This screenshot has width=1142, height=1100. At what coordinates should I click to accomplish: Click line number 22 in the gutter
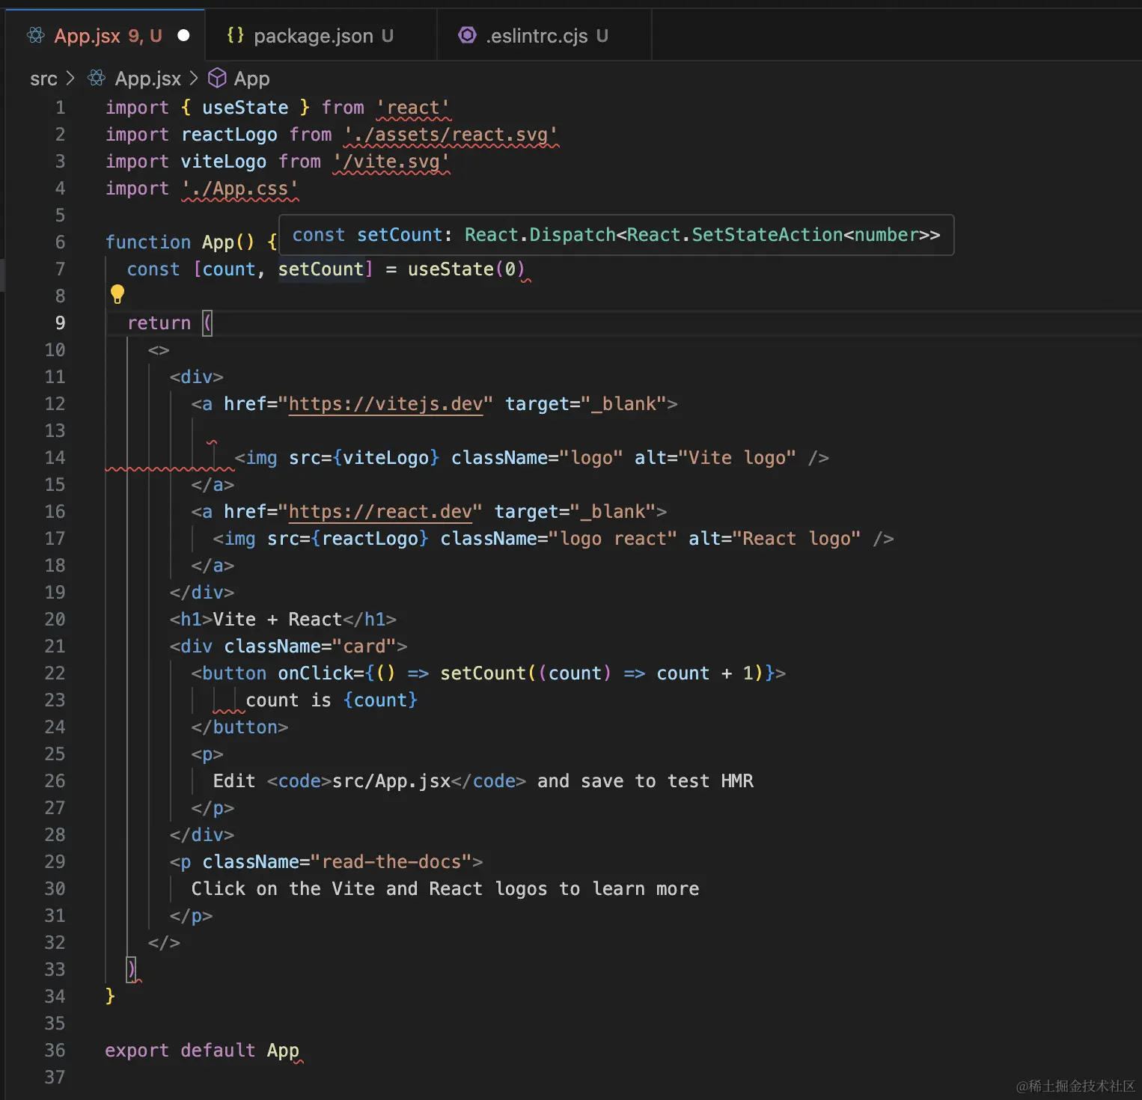(55, 673)
